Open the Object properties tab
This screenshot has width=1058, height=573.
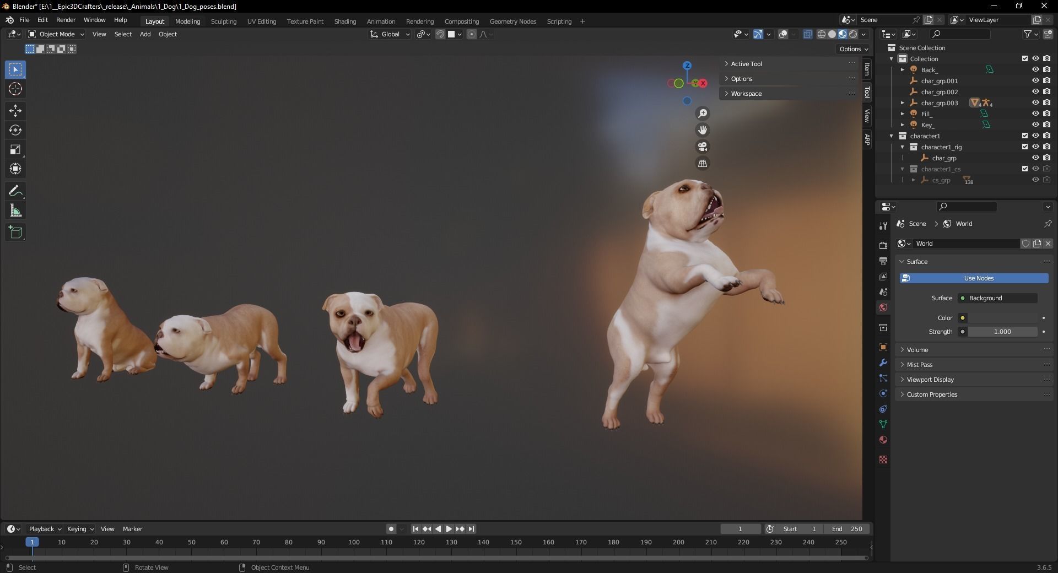[883, 347]
